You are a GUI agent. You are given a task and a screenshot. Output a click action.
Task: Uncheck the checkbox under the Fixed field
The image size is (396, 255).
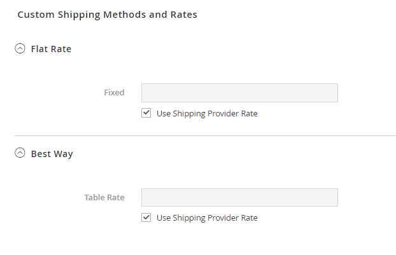(146, 113)
